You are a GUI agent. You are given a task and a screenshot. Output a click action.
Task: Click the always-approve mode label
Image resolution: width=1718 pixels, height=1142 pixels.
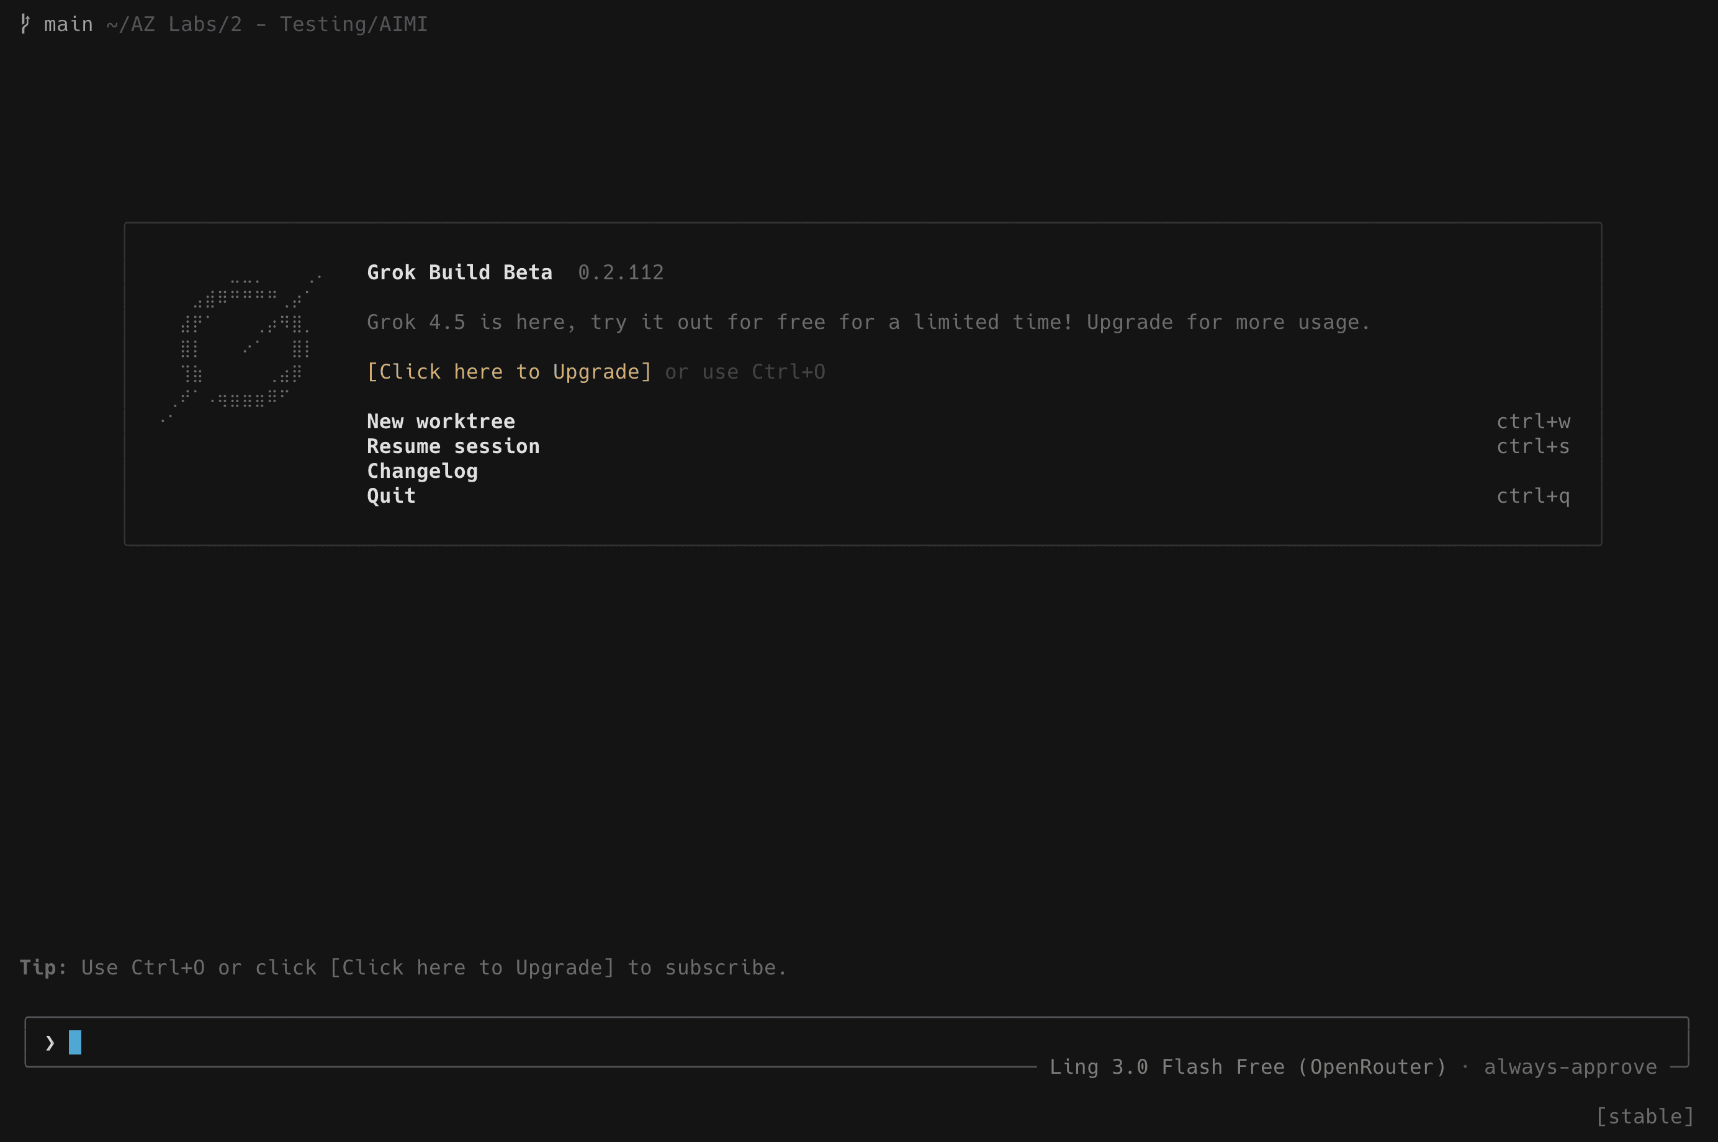pos(1570,1067)
